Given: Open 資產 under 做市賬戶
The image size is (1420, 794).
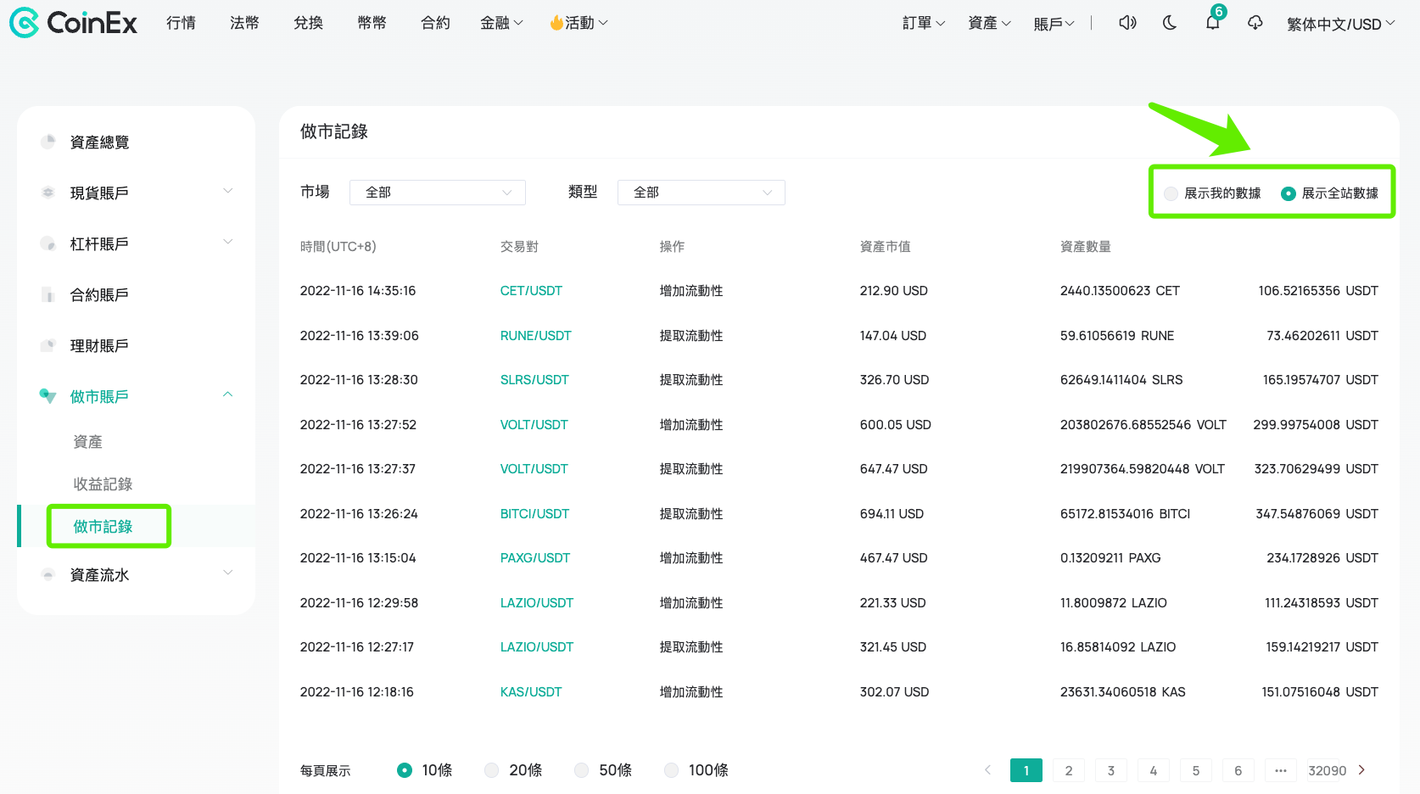Looking at the screenshot, I should (87, 441).
